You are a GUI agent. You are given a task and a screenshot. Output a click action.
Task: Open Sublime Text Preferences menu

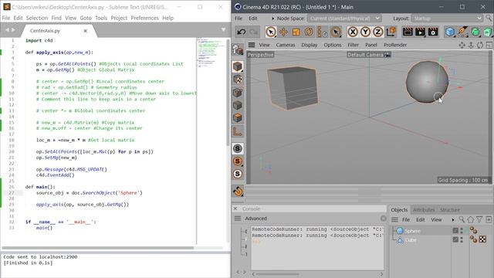click(x=144, y=18)
